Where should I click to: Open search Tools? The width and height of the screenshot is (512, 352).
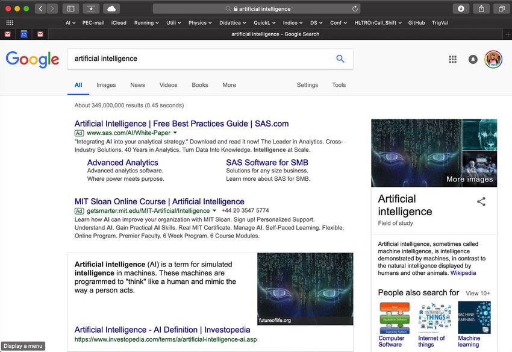pyautogui.click(x=339, y=85)
